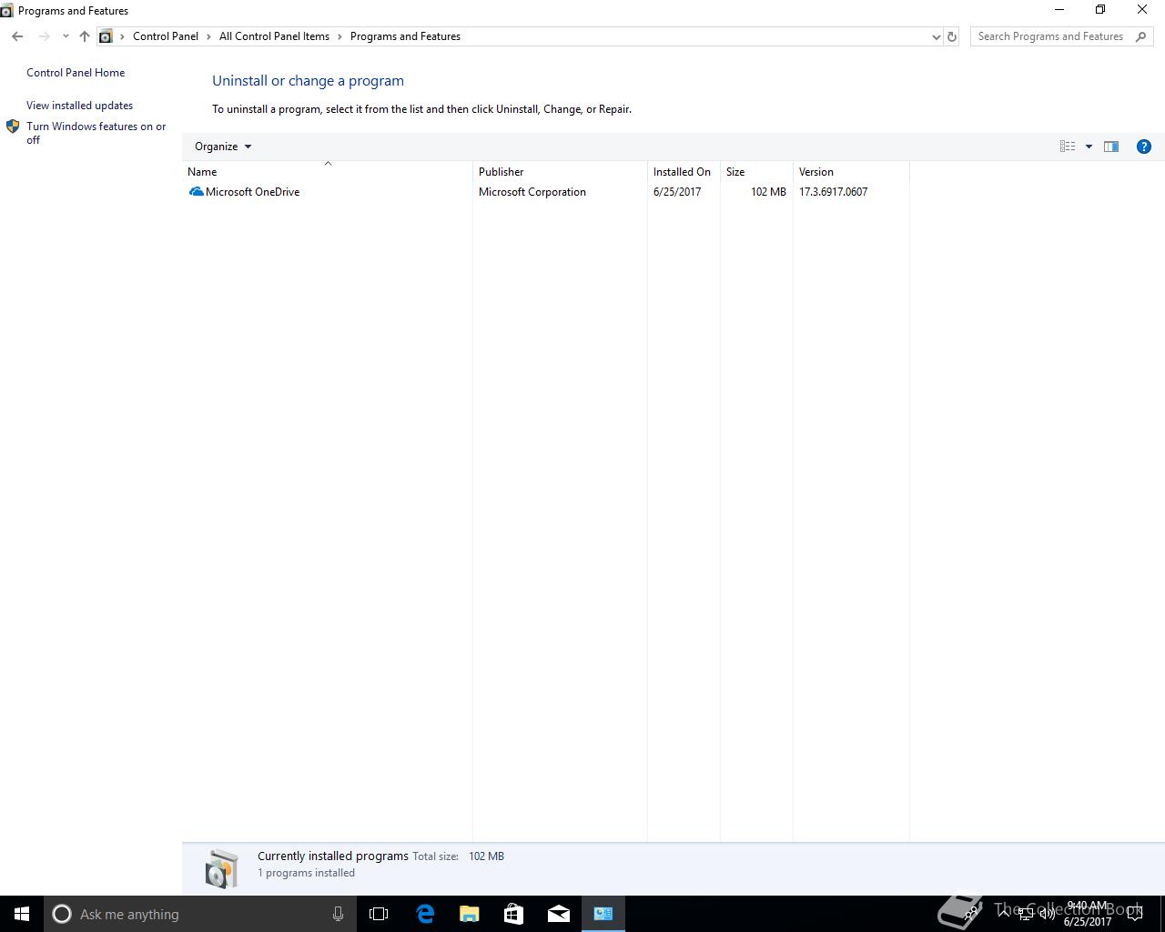Screen dimensions: 1165x932
Task: Sort programs by Installed On column
Action: 684,172
